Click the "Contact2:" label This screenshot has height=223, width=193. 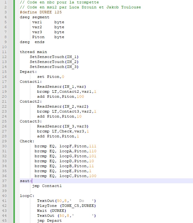pyautogui.click(x=31, y=101)
